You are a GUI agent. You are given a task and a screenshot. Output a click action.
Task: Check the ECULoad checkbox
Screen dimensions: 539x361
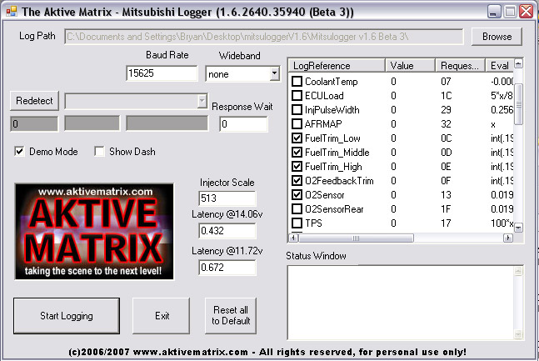(x=297, y=95)
